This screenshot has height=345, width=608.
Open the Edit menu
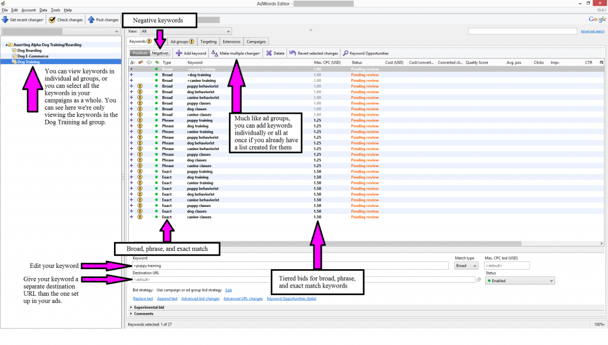coord(14,10)
